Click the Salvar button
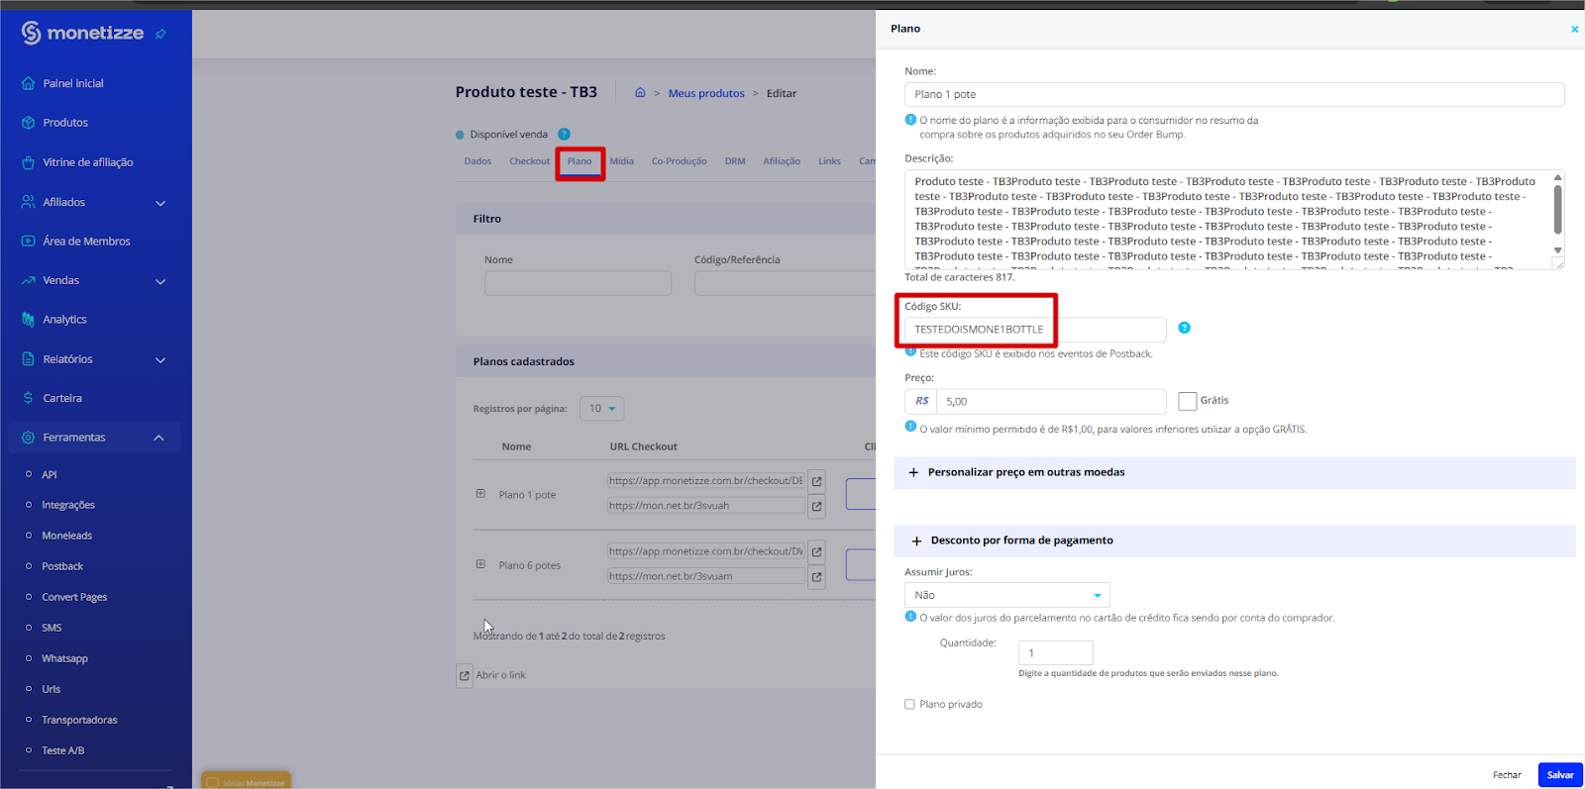 point(1559,775)
